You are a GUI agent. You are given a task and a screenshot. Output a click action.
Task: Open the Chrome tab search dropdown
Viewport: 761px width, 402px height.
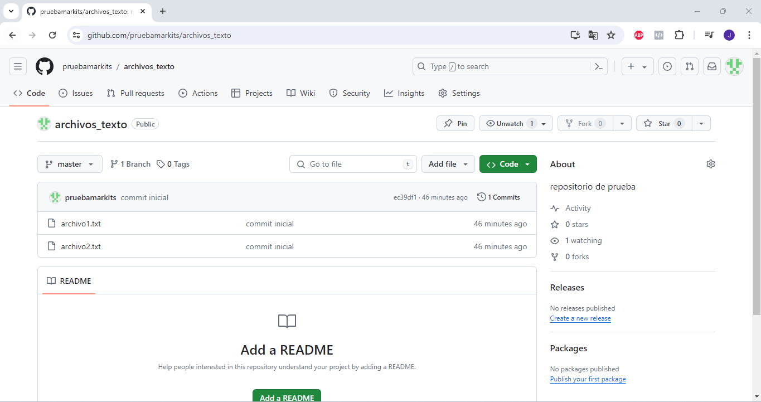pos(11,11)
